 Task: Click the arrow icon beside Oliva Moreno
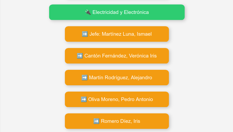(84, 99)
